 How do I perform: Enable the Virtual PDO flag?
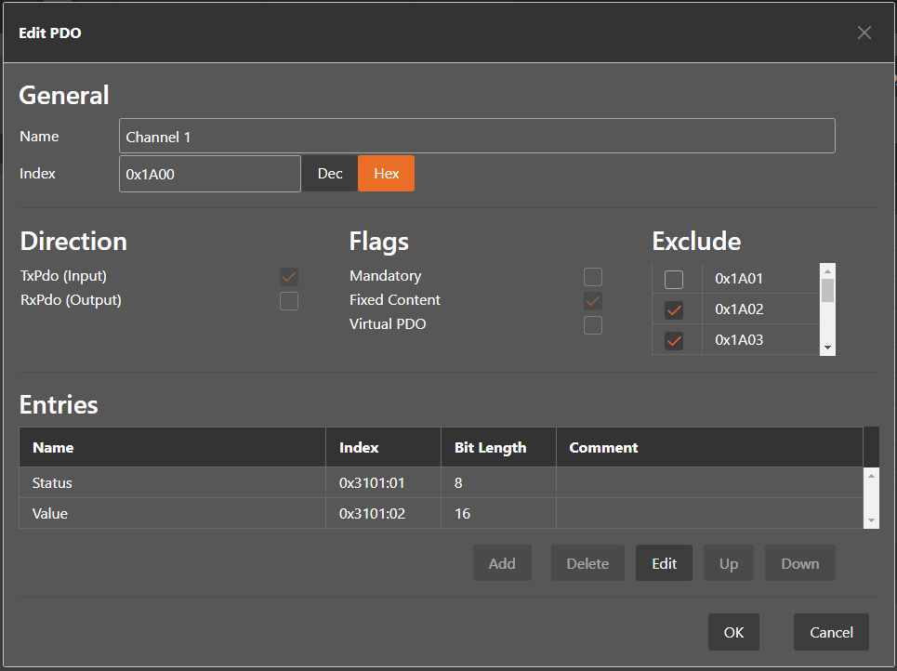coord(593,325)
